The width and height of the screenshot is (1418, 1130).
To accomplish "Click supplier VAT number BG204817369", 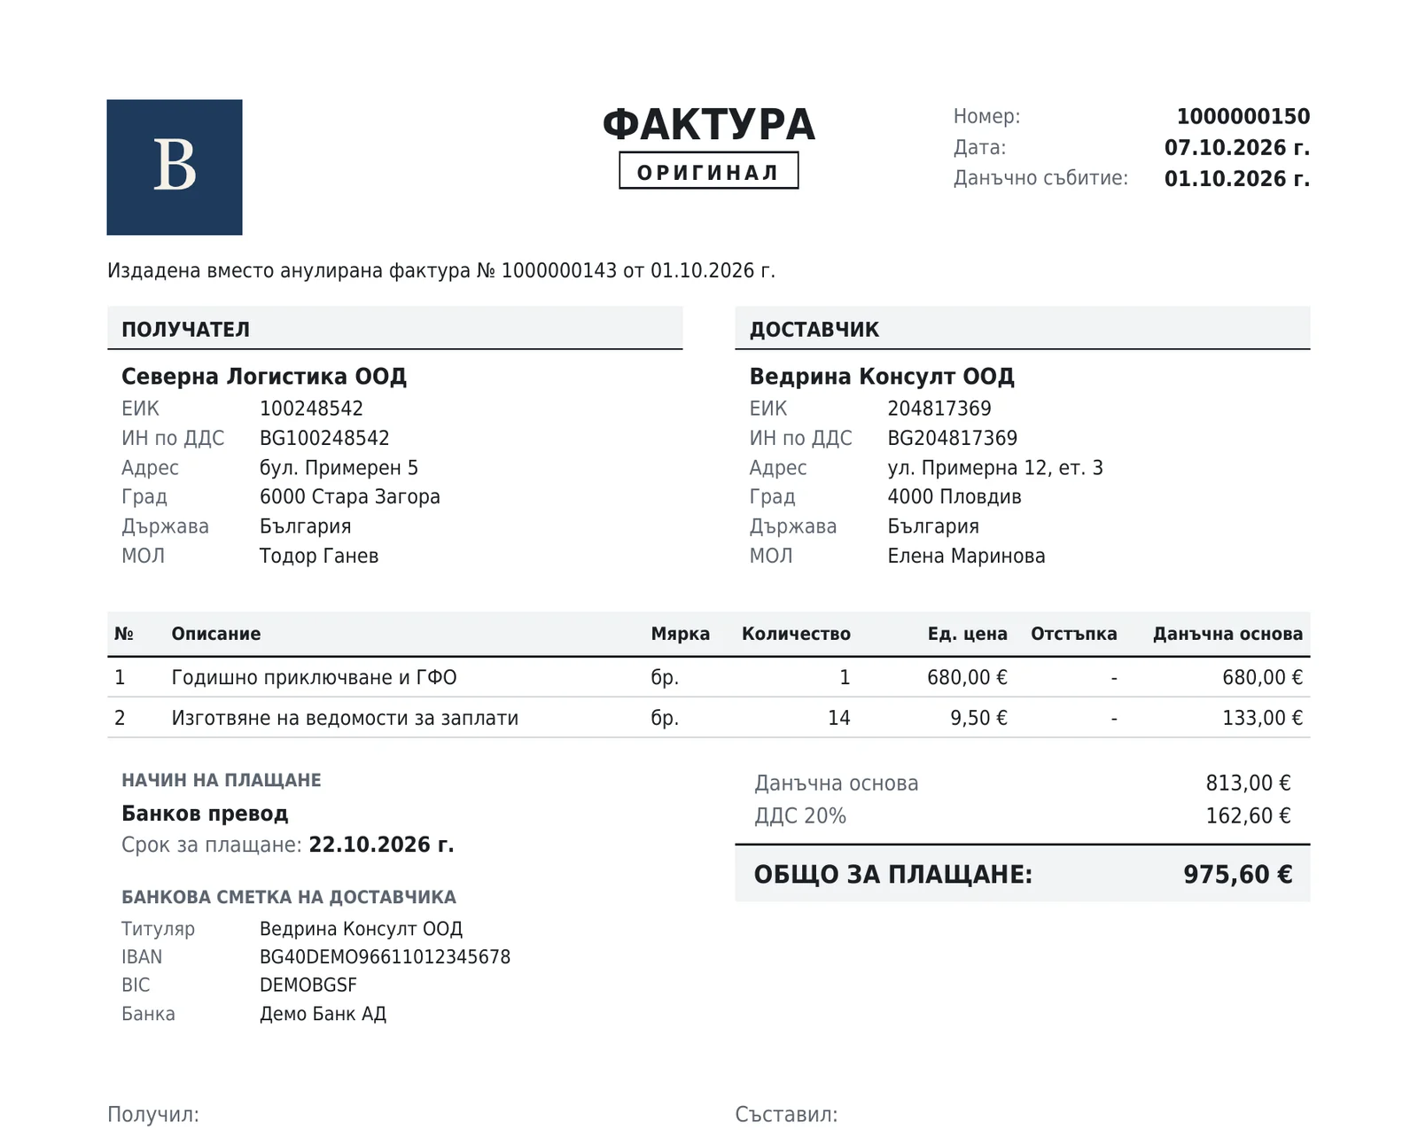I will (953, 438).
